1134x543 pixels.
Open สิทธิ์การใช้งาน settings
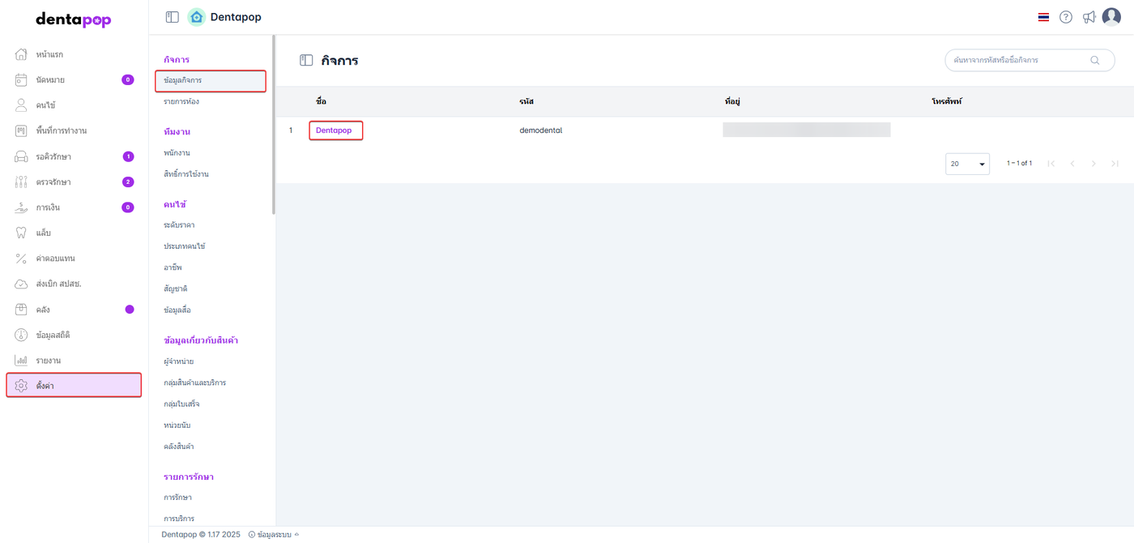point(186,173)
